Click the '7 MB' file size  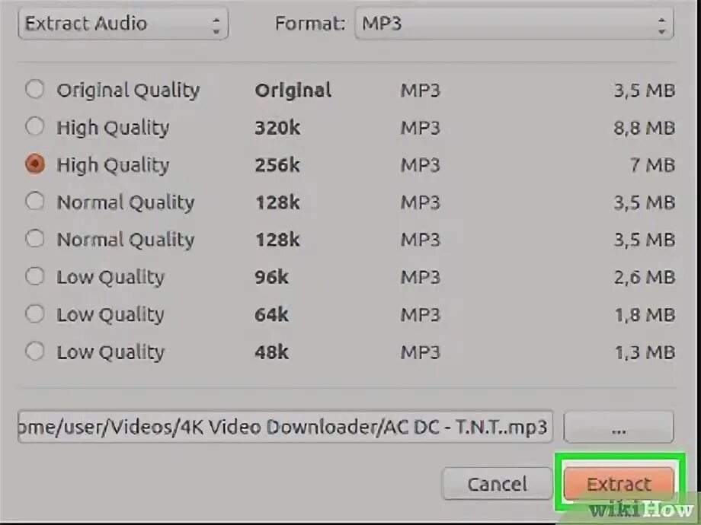[653, 166]
